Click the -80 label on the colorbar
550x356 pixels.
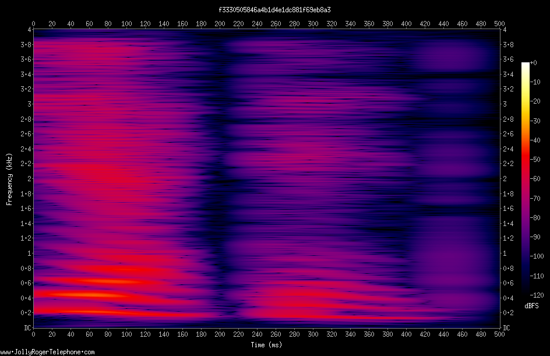[535, 218]
